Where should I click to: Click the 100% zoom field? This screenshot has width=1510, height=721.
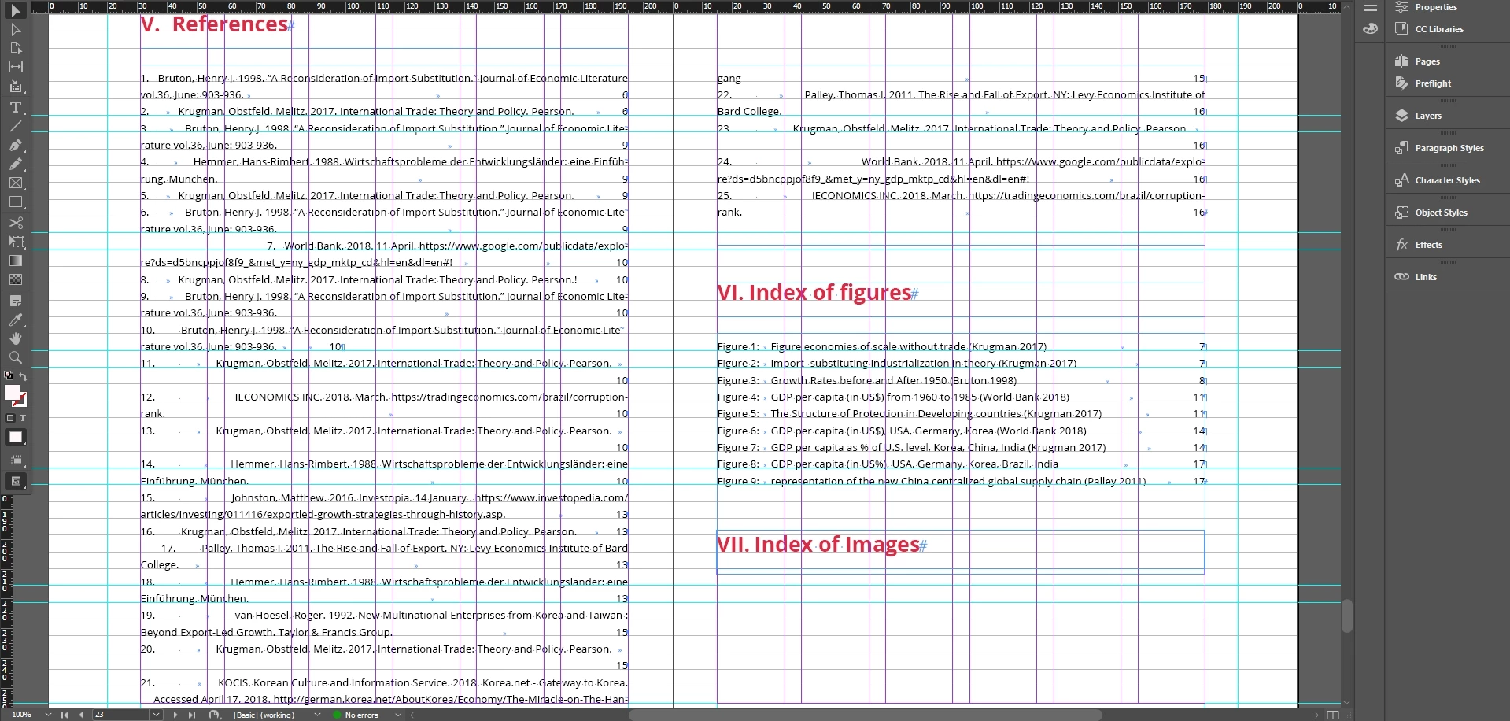click(x=22, y=715)
